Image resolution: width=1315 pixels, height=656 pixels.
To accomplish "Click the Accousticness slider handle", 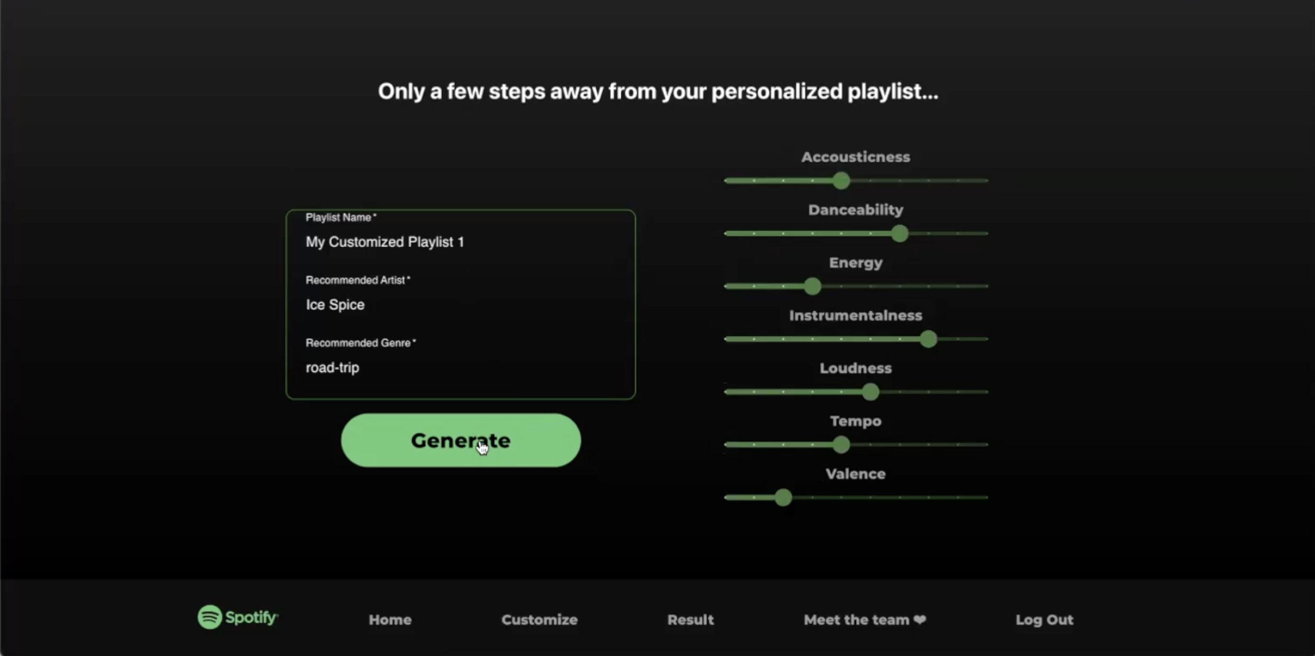I will click(x=841, y=181).
